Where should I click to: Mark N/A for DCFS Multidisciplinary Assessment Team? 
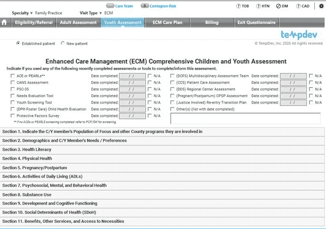coord(311,76)
